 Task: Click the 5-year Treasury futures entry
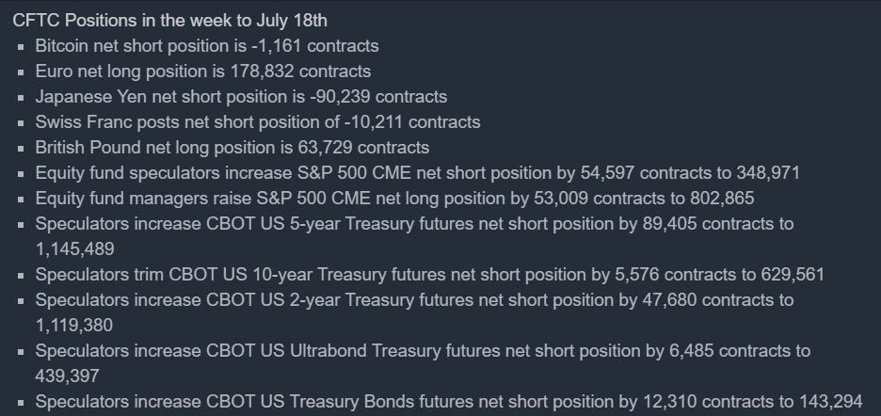pyautogui.click(x=414, y=224)
